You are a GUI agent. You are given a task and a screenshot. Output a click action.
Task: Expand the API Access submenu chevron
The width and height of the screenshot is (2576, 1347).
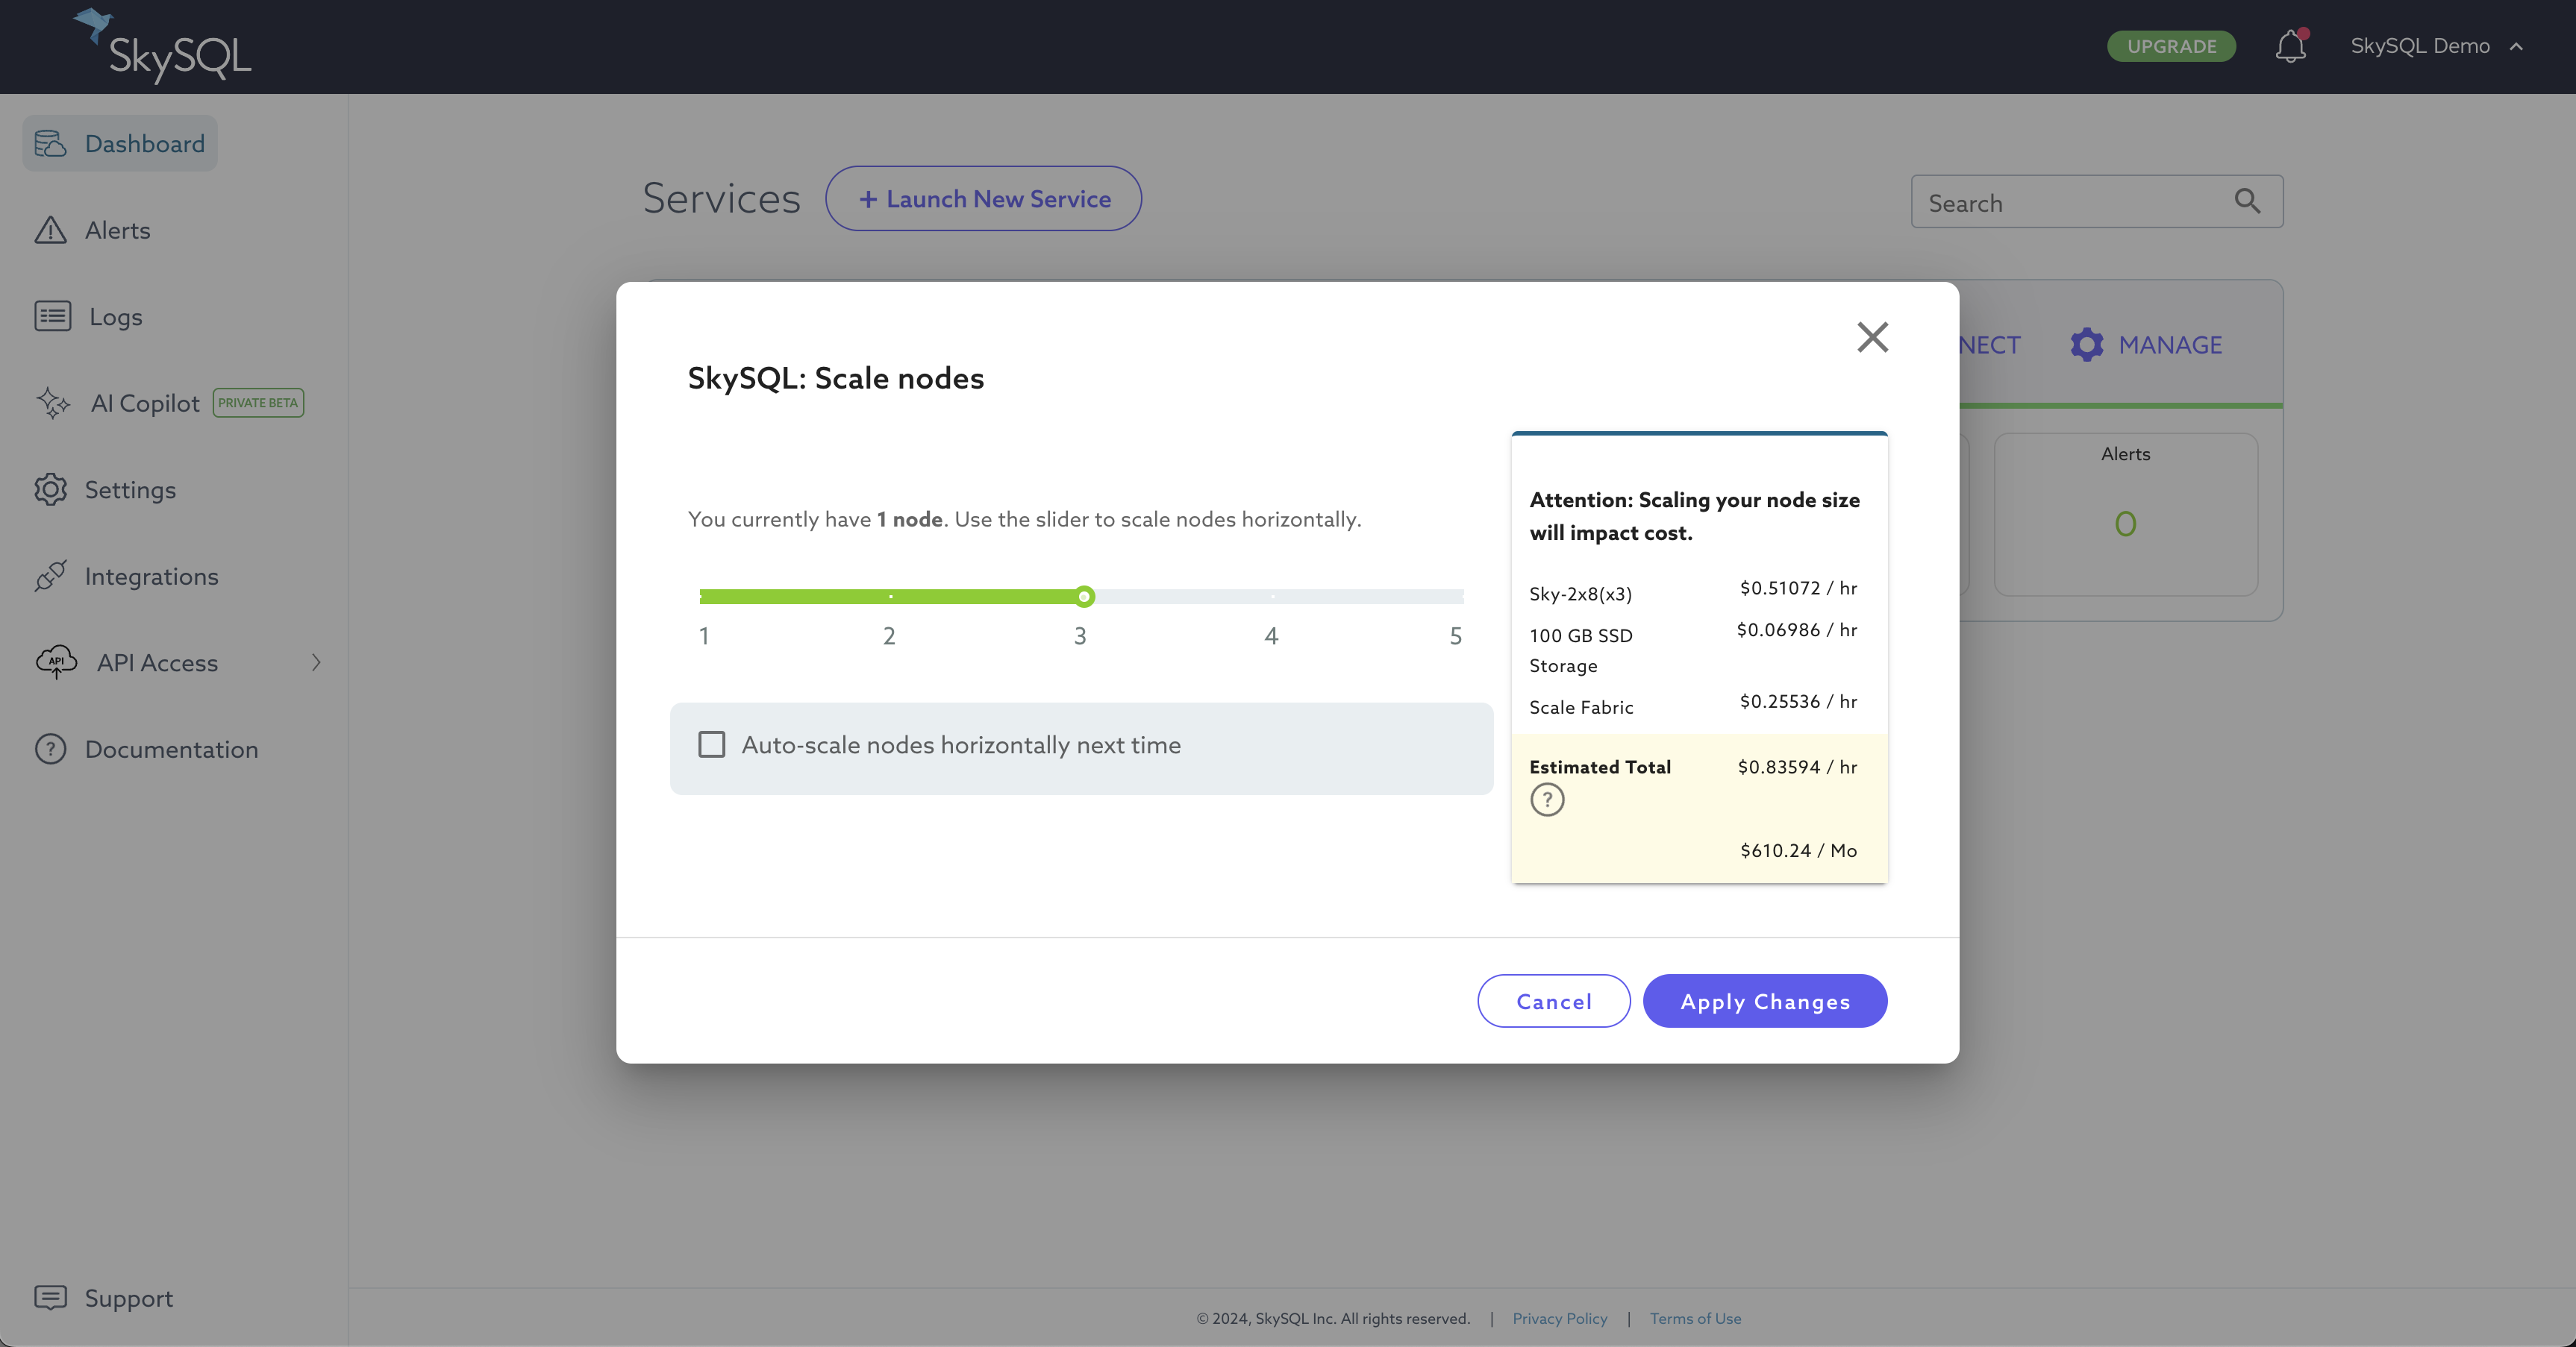pos(316,662)
